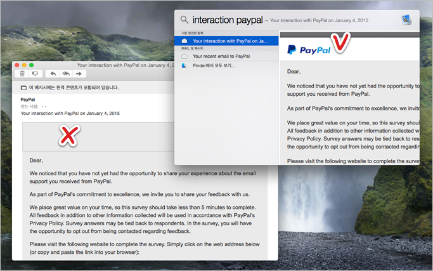
Task: Click 'As part of PayPal's commitment' in Spotlight preview
Action: [324, 109]
